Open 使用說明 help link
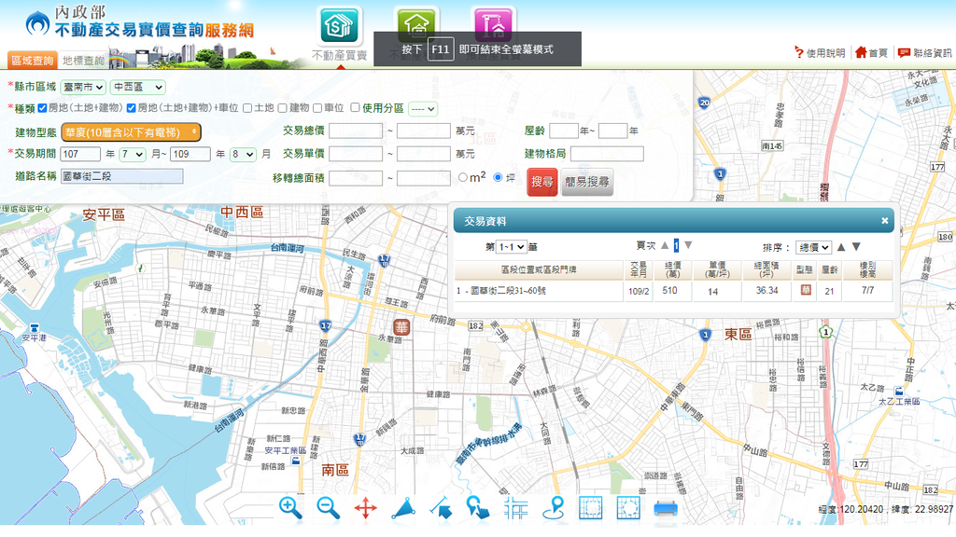This screenshot has width=956, height=537. (x=820, y=53)
